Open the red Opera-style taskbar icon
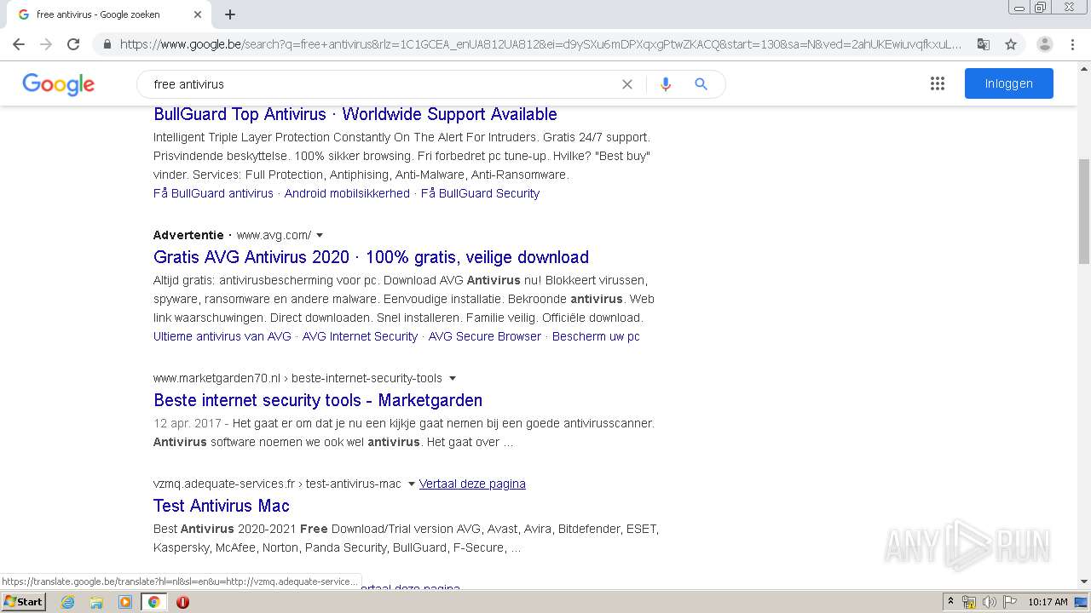 tap(182, 602)
